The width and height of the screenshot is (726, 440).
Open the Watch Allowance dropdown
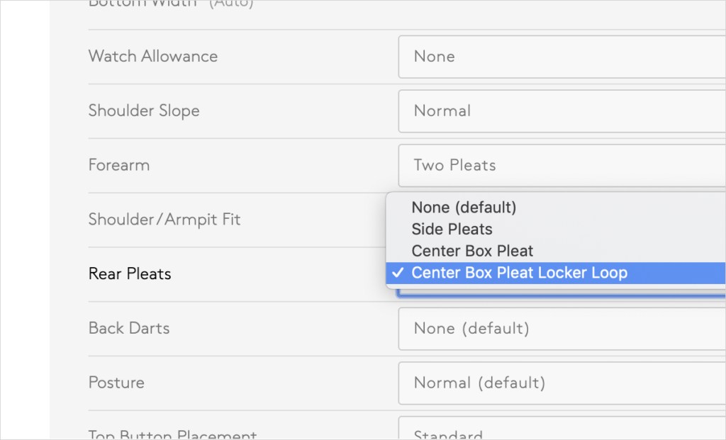560,56
